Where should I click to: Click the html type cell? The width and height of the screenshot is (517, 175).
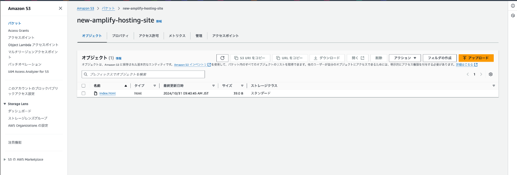click(x=138, y=93)
